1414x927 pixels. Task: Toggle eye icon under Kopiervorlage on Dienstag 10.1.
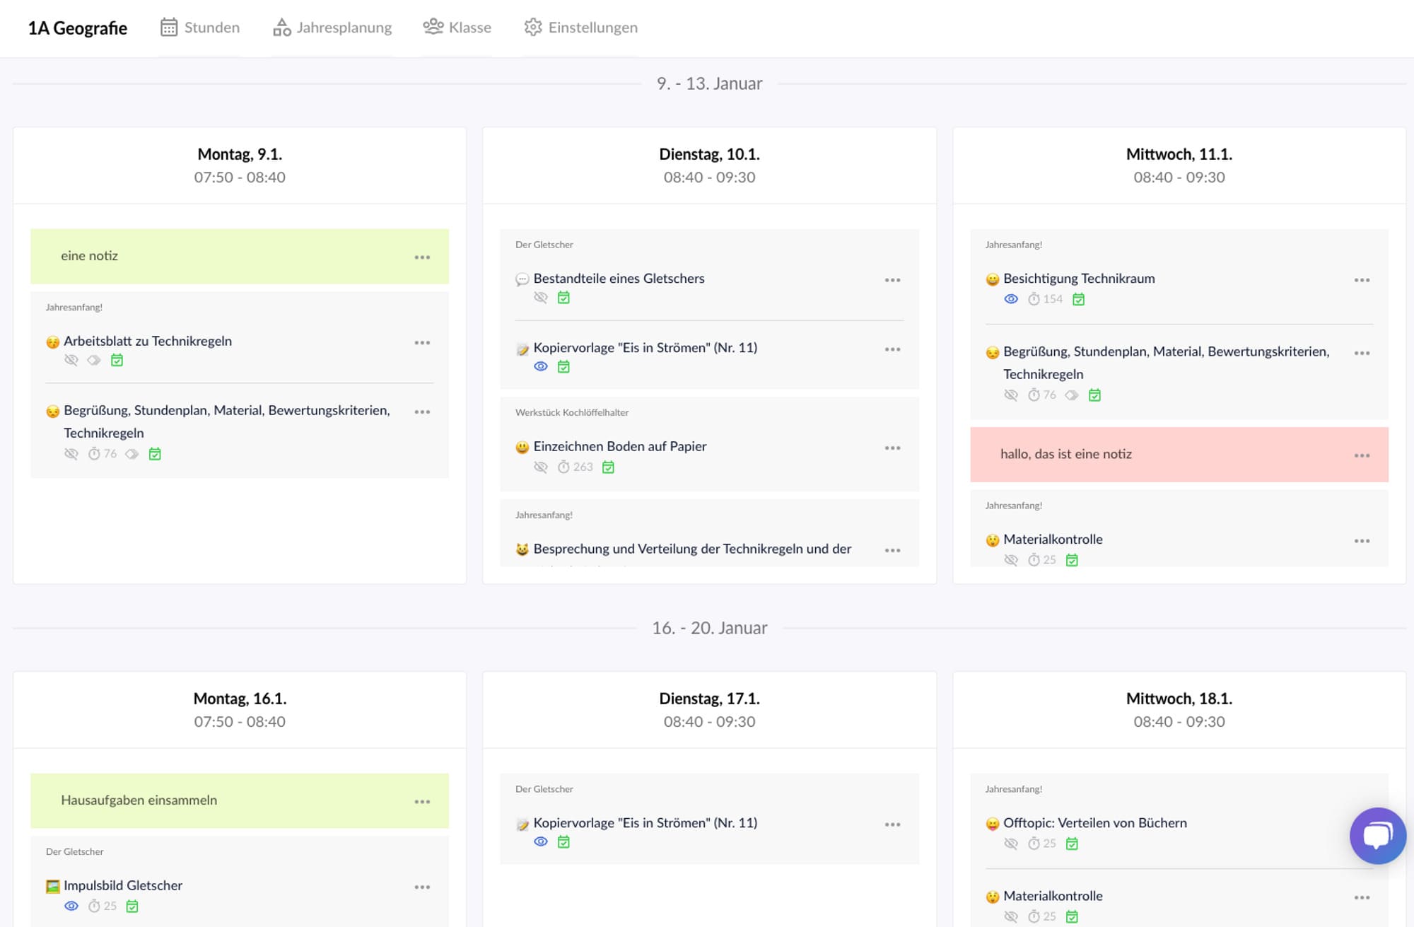pos(541,367)
